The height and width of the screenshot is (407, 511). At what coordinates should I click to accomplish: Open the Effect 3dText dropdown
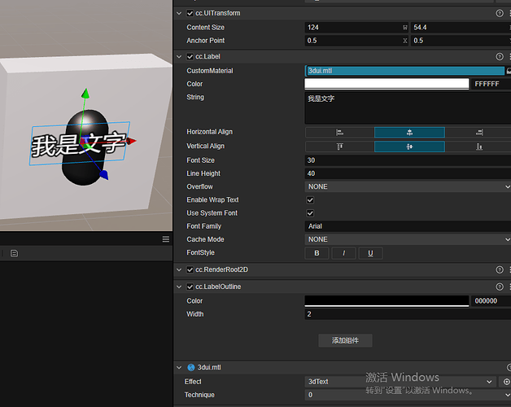[x=400, y=382]
